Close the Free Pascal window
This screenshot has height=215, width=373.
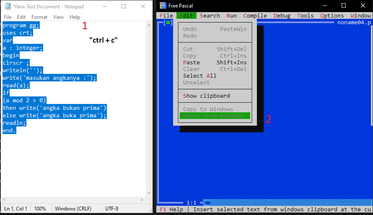click(363, 5)
